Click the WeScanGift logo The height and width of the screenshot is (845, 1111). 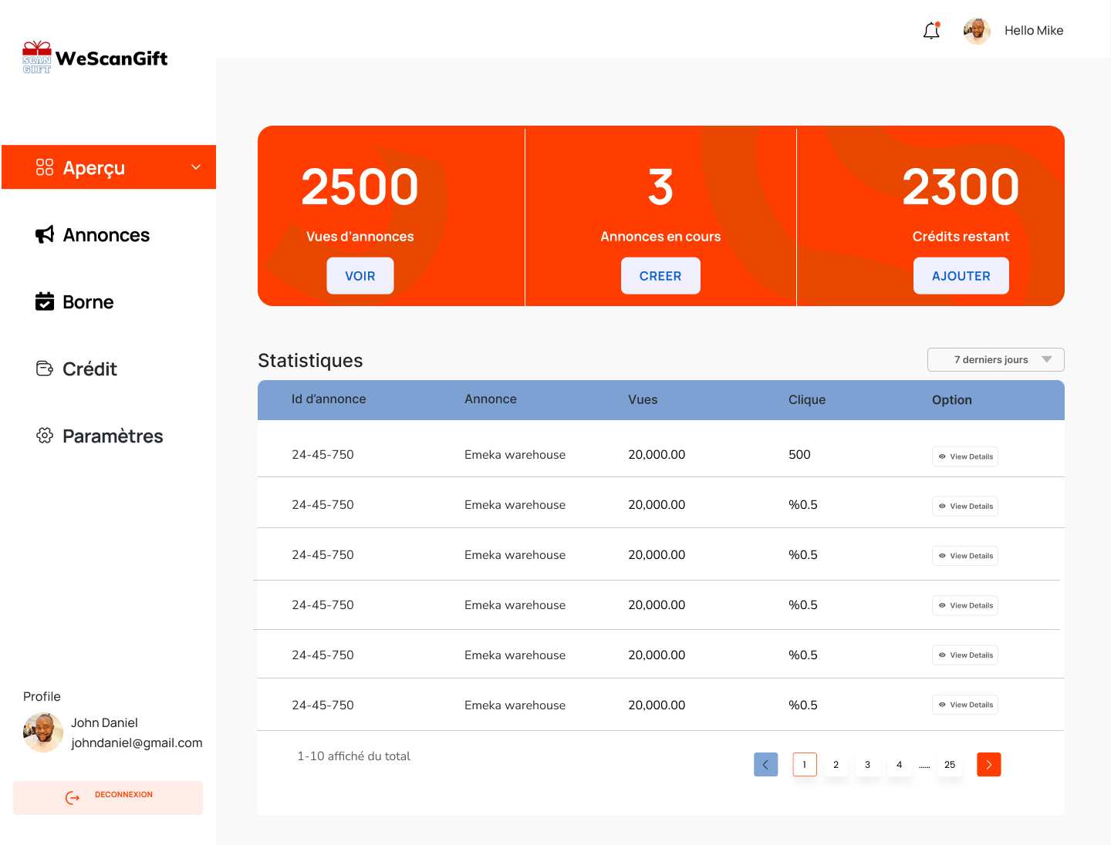95,58
